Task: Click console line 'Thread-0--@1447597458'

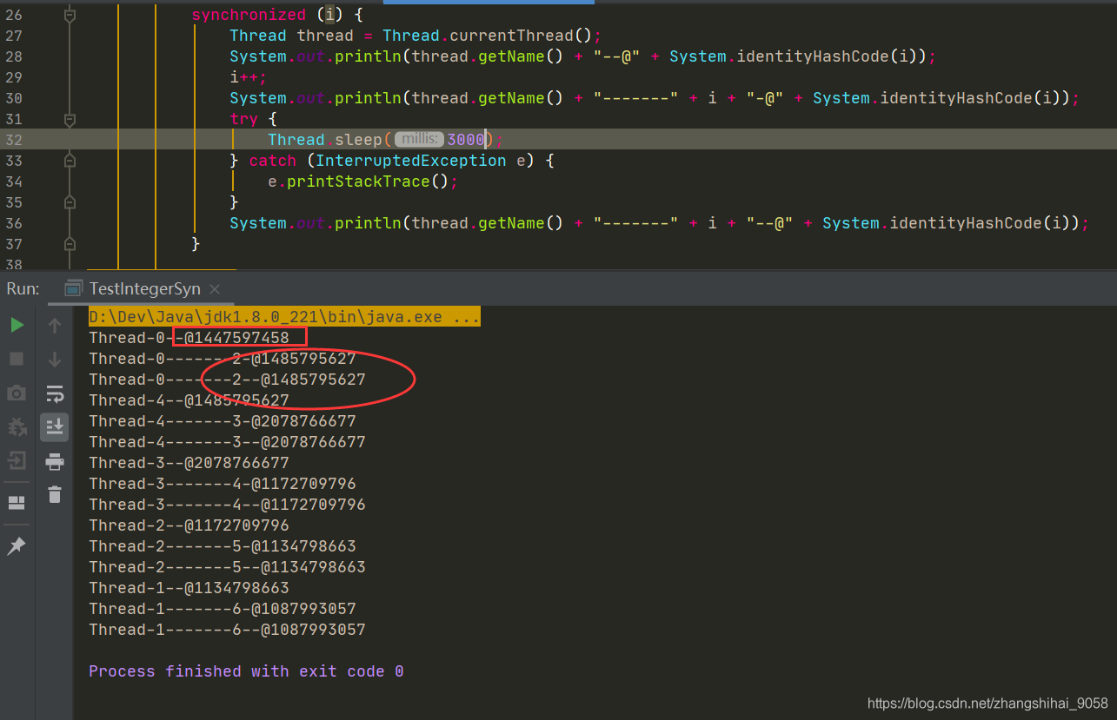Action: [x=189, y=338]
